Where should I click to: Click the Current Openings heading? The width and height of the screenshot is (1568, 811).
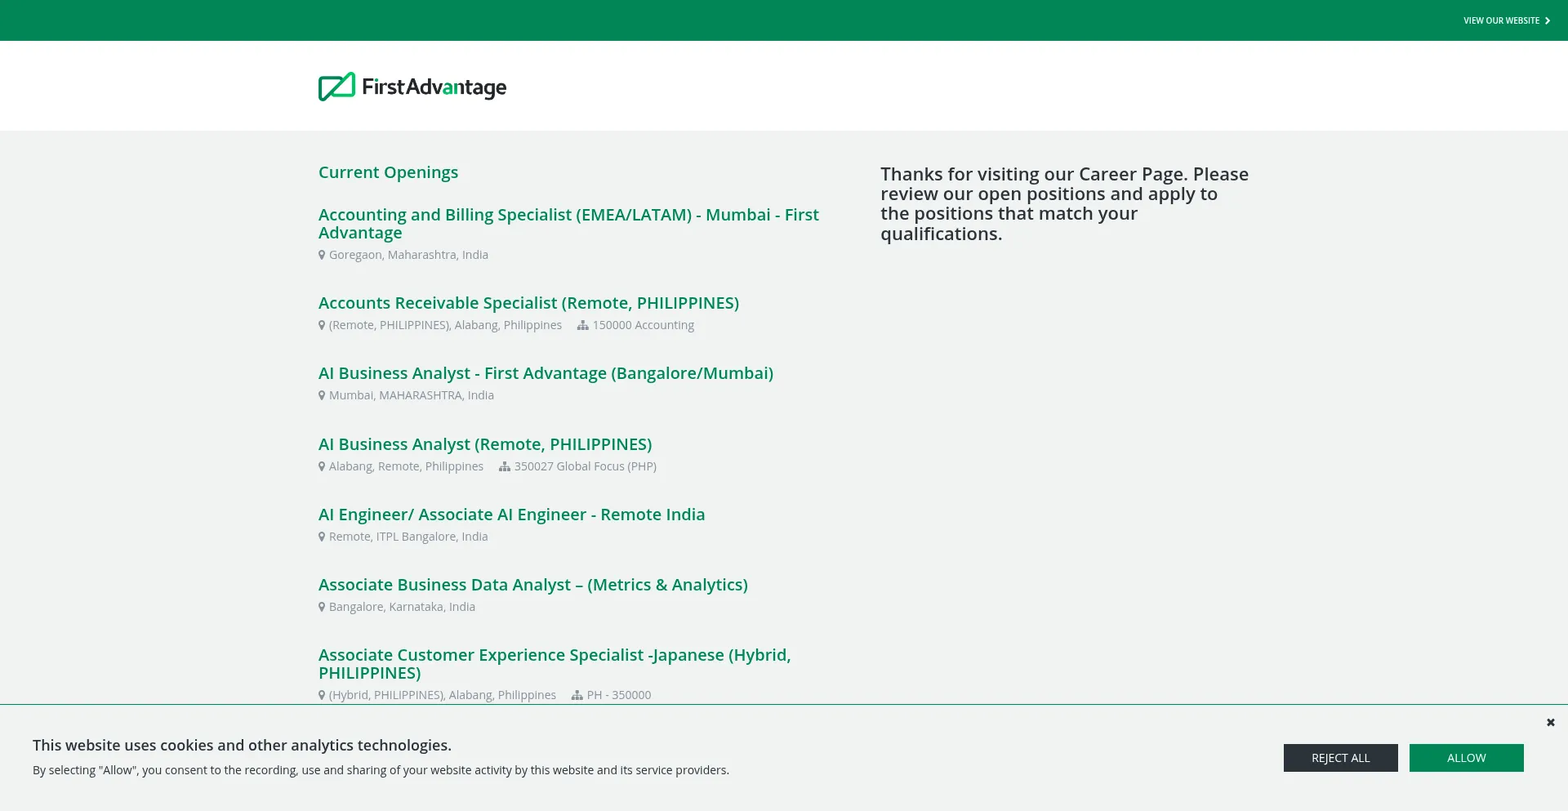pyautogui.click(x=388, y=172)
